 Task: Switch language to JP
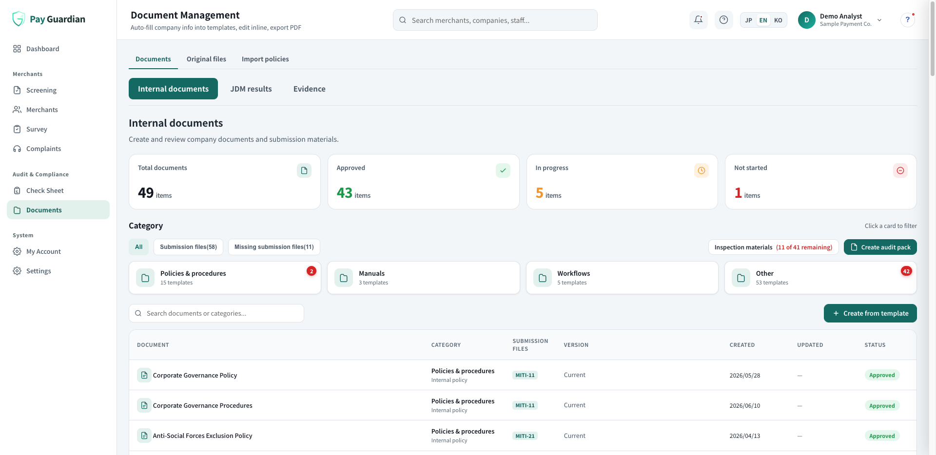click(x=749, y=20)
